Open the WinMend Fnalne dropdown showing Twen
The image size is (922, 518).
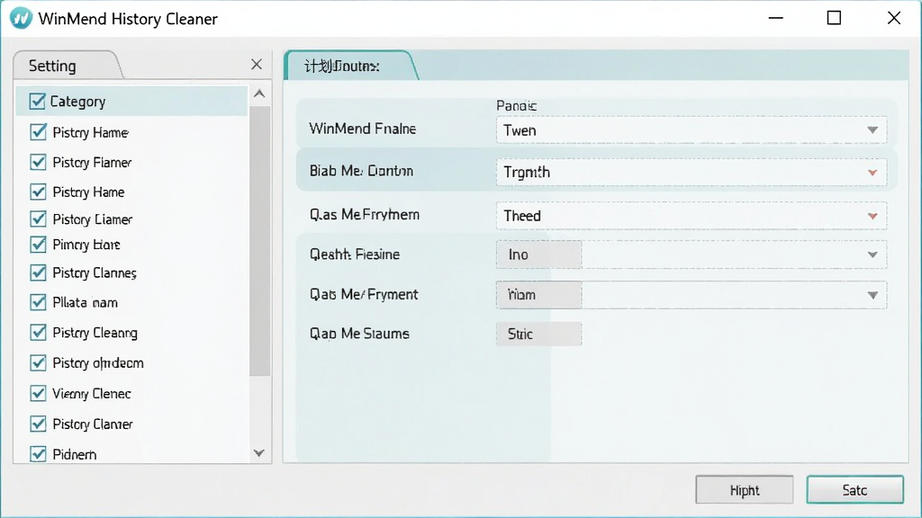pyautogui.click(x=691, y=129)
